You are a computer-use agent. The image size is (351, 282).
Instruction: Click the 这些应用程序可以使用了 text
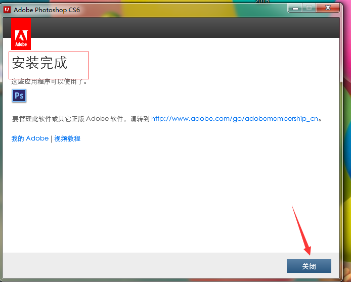click(49, 82)
